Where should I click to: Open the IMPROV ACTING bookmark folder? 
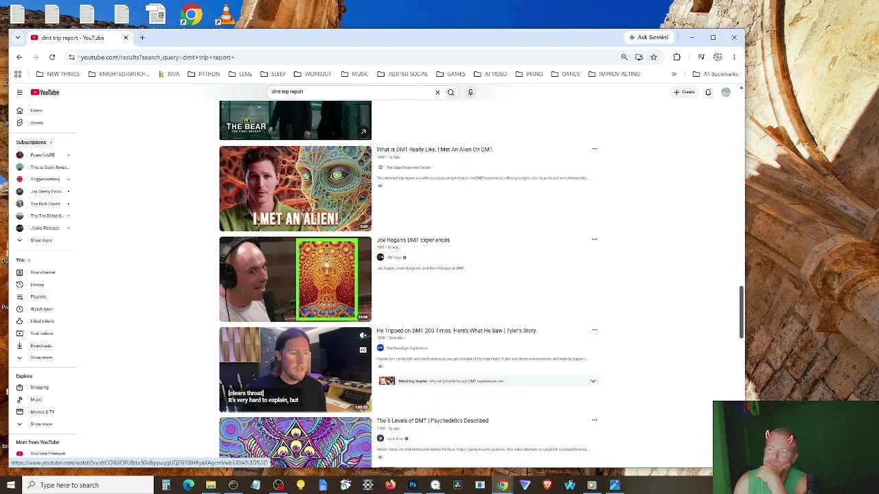(x=614, y=74)
